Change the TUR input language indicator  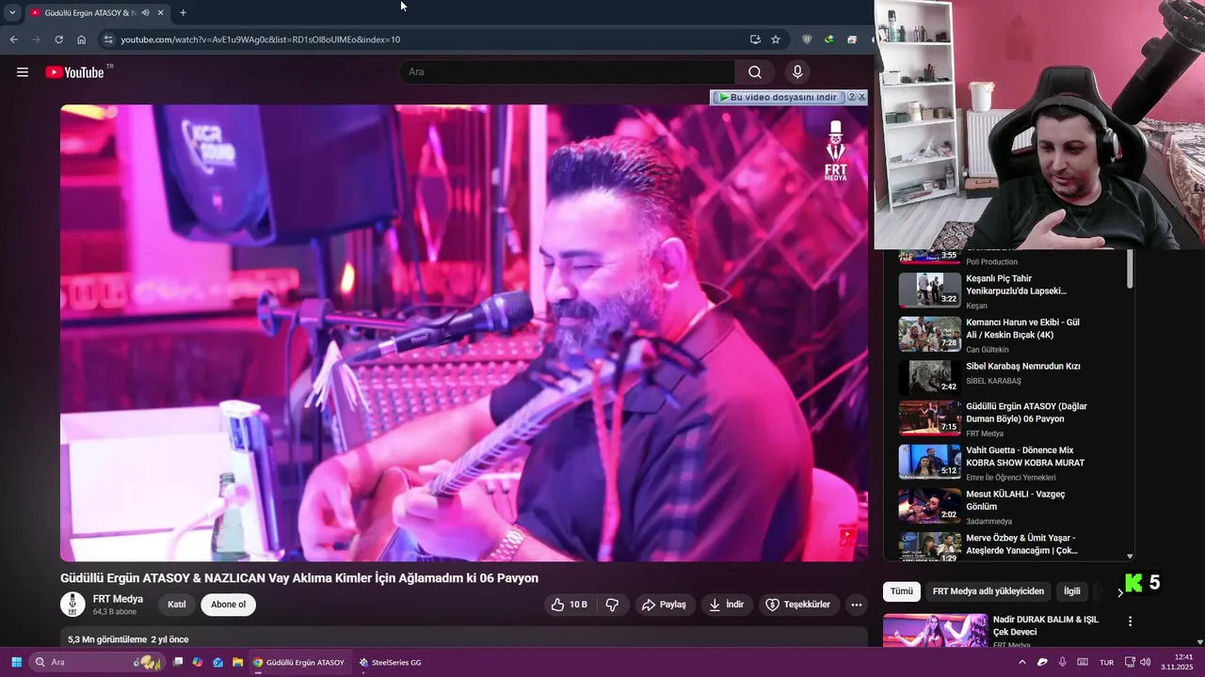(1107, 662)
